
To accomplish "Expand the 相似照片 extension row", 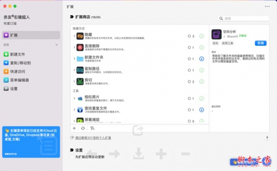I will point(74,98).
